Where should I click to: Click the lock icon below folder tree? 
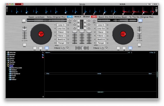pos(43,97)
